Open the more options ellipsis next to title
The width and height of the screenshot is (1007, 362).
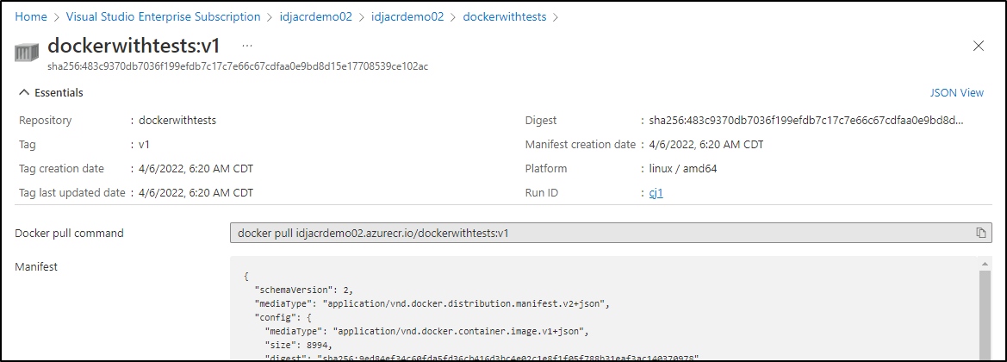(x=247, y=46)
